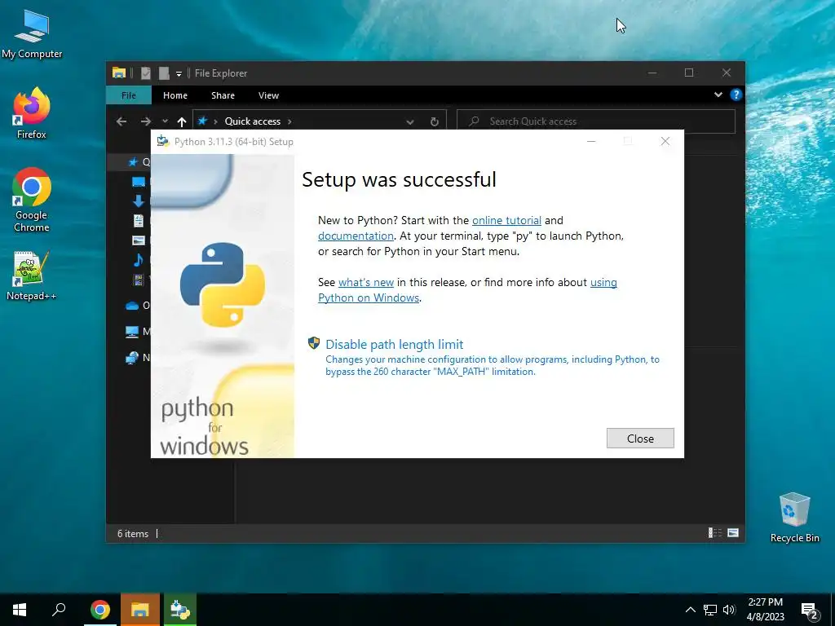Select Network icon in navigation pane
Image resolution: width=835 pixels, height=626 pixels.
click(x=132, y=358)
